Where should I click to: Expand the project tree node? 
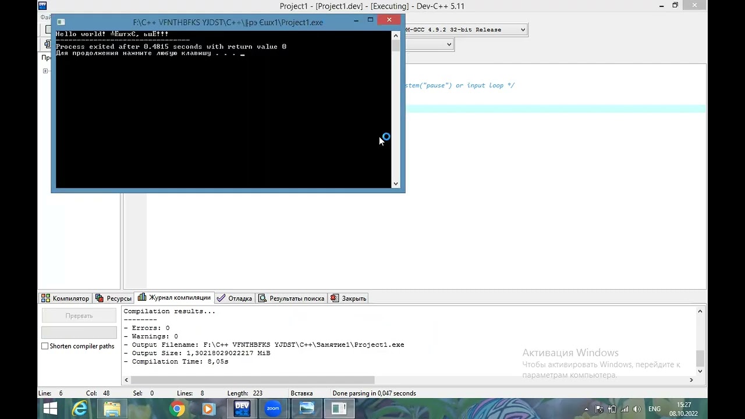(45, 71)
